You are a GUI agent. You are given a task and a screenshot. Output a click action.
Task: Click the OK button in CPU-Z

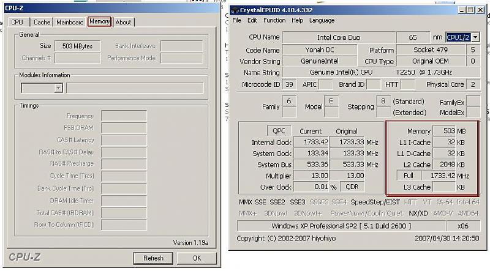[x=197, y=258]
